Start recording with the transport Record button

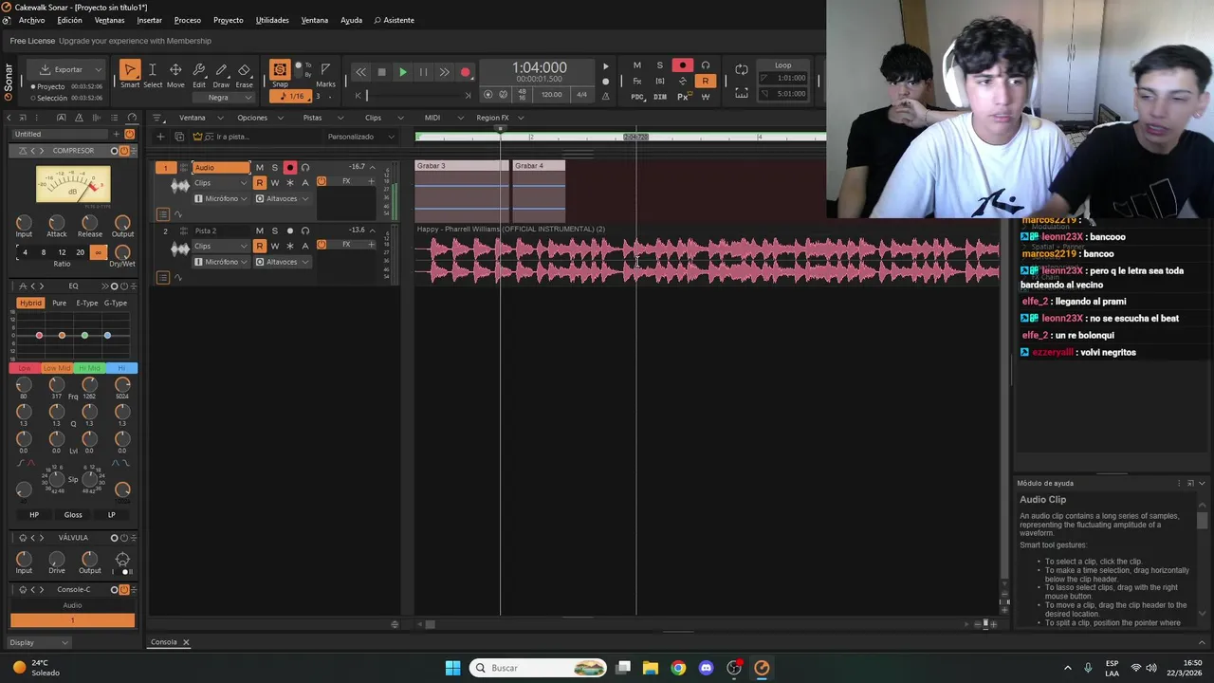coord(465,72)
